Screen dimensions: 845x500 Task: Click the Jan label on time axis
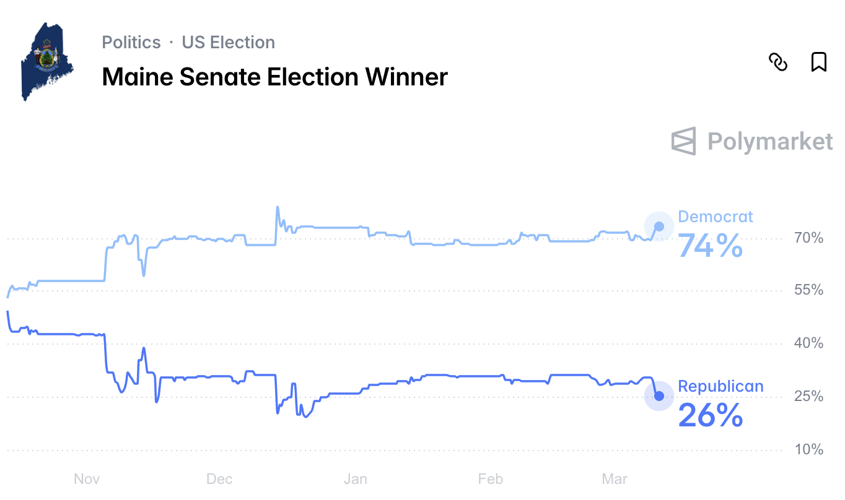[356, 479]
